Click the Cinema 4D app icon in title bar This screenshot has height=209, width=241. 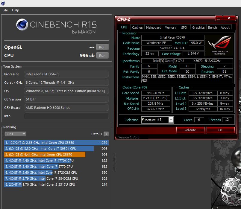tap(3, 3)
